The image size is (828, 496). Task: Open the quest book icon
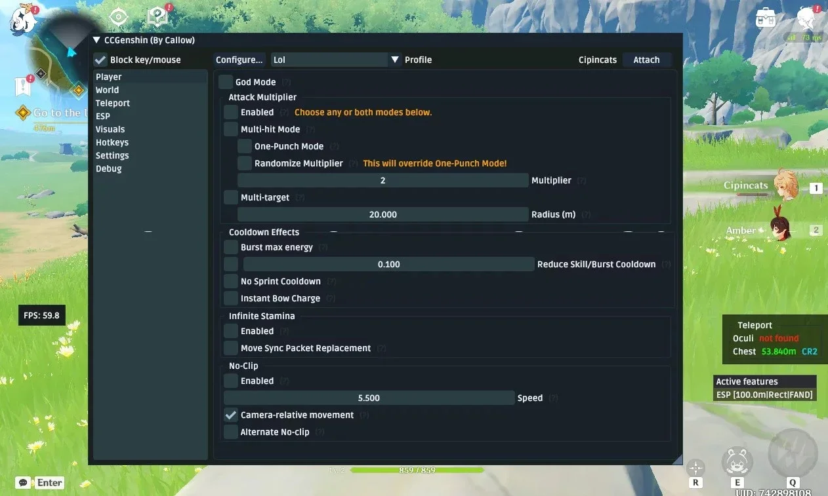tap(157, 16)
